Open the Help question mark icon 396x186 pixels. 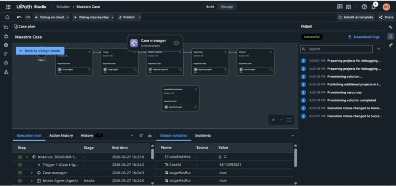(364, 7)
